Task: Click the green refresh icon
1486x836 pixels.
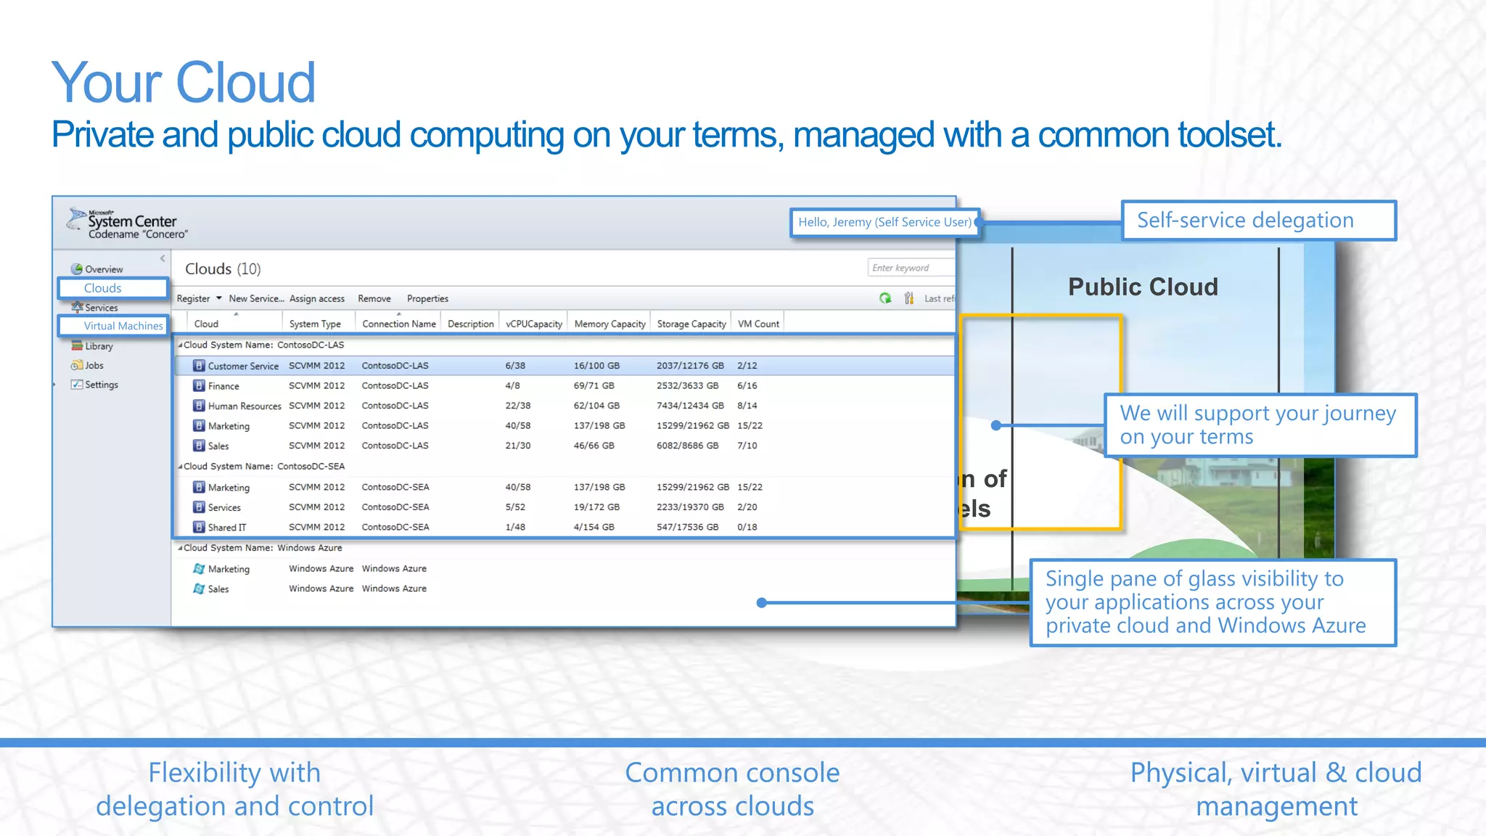Action: (885, 298)
